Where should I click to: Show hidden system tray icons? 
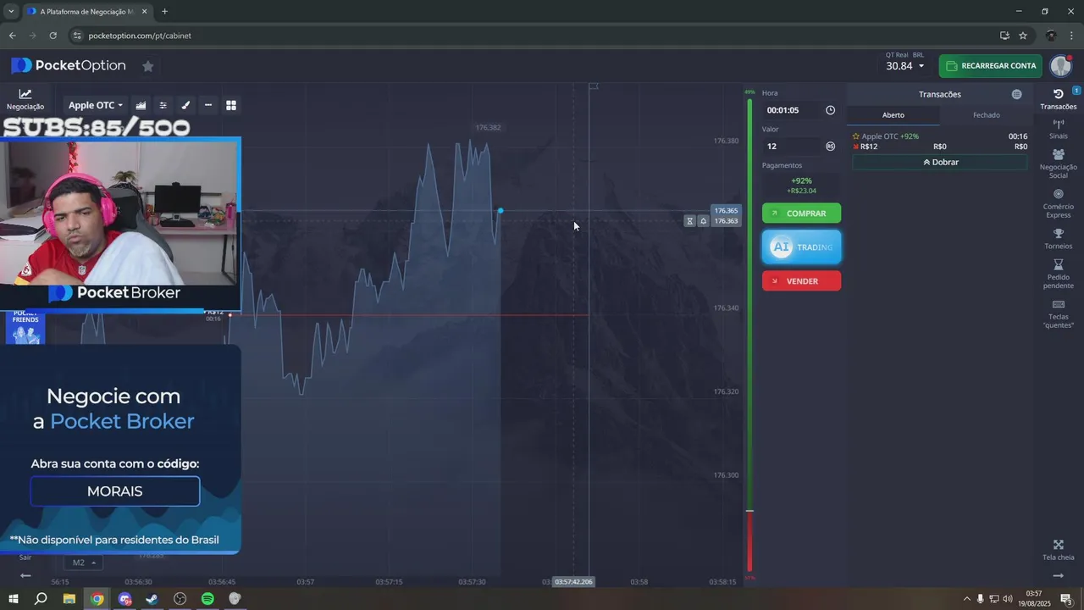pyautogui.click(x=967, y=600)
